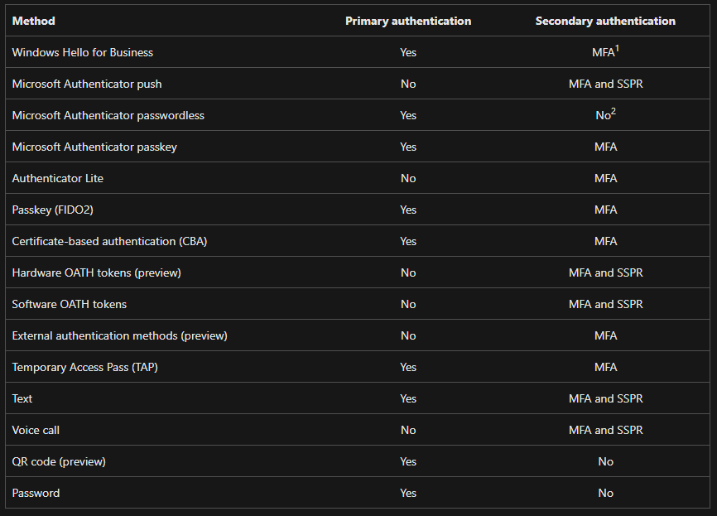This screenshot has width=717, height=516.
Task: Click External authentication methods (preview) row
Action: point(119,335)
